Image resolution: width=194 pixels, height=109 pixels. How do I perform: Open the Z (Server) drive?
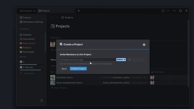point(26,67)
